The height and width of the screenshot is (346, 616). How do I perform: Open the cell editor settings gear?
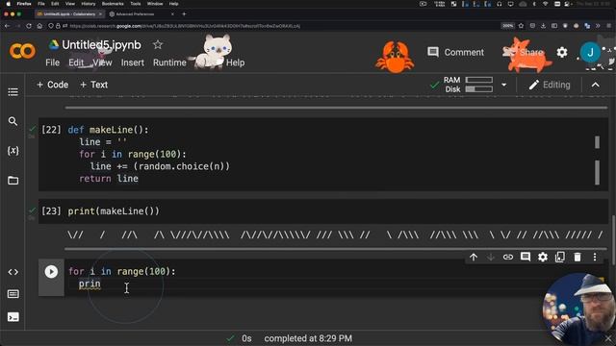pyautogui.click(x=543, y=257)
